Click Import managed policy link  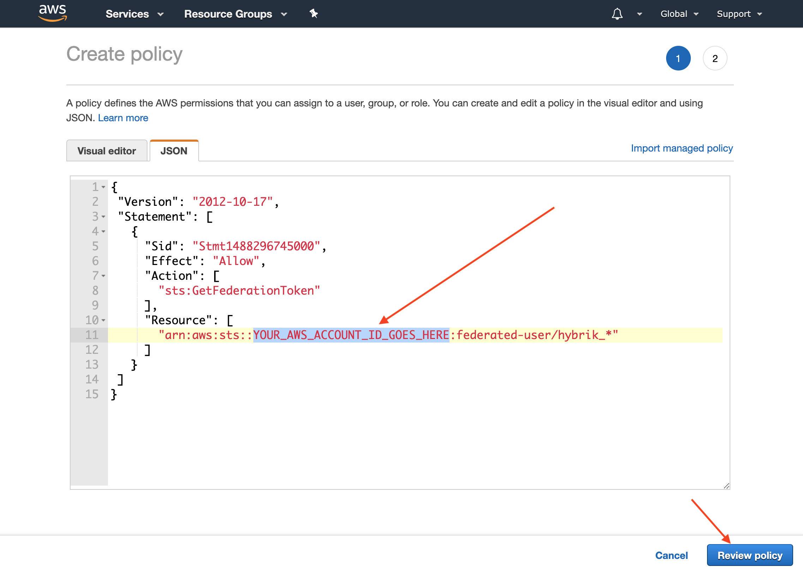click(682, 148)
